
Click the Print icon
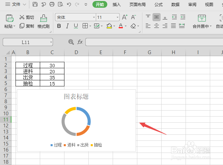52,4
